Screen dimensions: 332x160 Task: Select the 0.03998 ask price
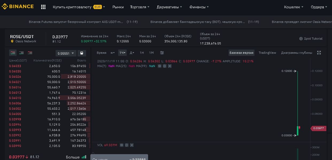(15, 119)
